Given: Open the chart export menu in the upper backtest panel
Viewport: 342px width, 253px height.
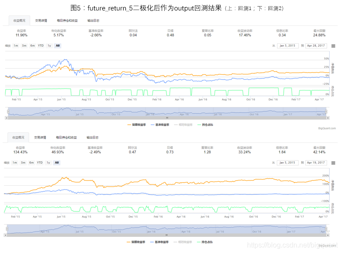Looking at the screenshot, I should click(x=333, y=46).
